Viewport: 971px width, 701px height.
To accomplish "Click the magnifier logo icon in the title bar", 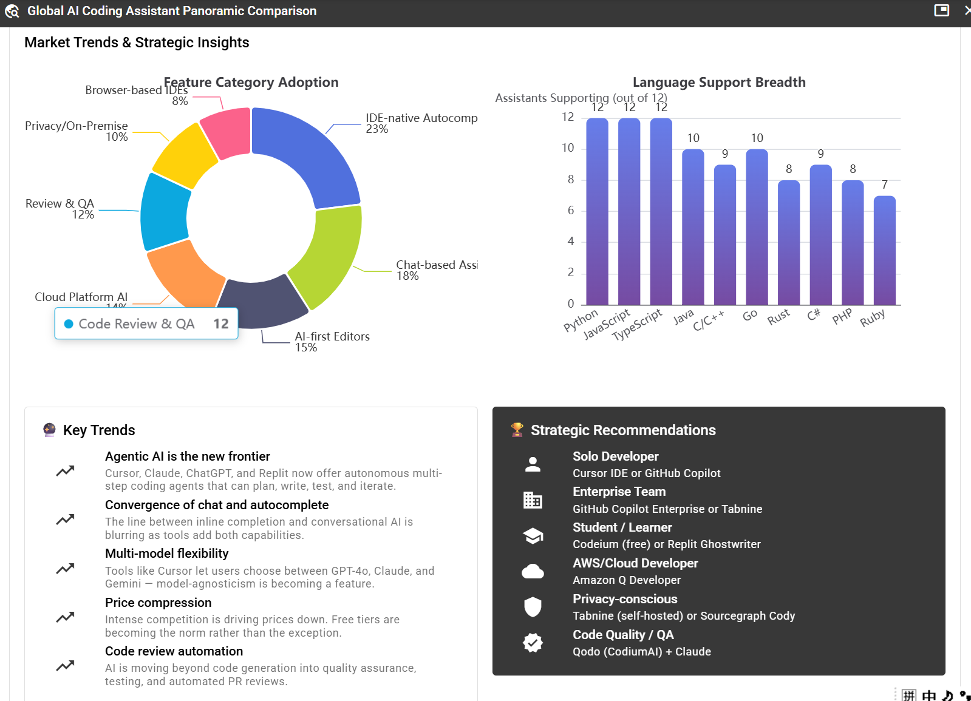I will tap(12, 11).
